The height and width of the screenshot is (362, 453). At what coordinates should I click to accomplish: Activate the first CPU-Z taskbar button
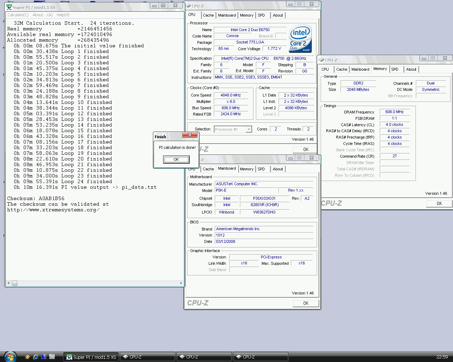[x=148, y=357]
